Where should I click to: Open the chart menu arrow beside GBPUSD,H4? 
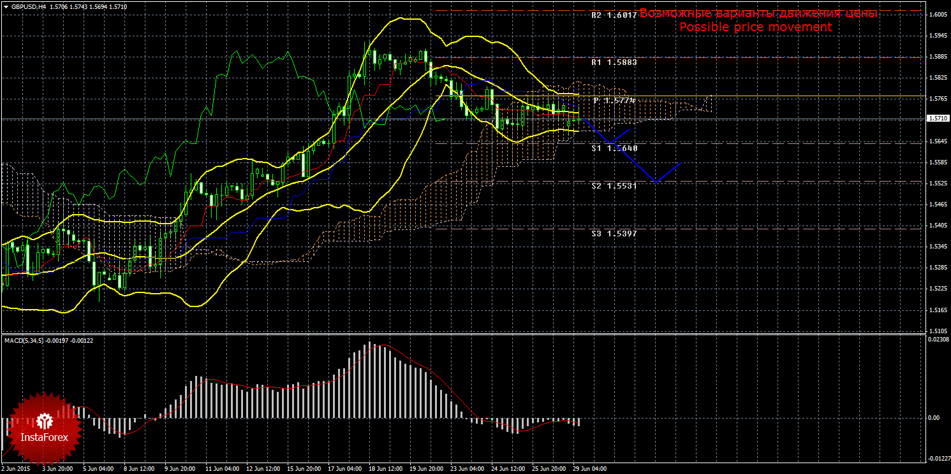tap(5, 7)
